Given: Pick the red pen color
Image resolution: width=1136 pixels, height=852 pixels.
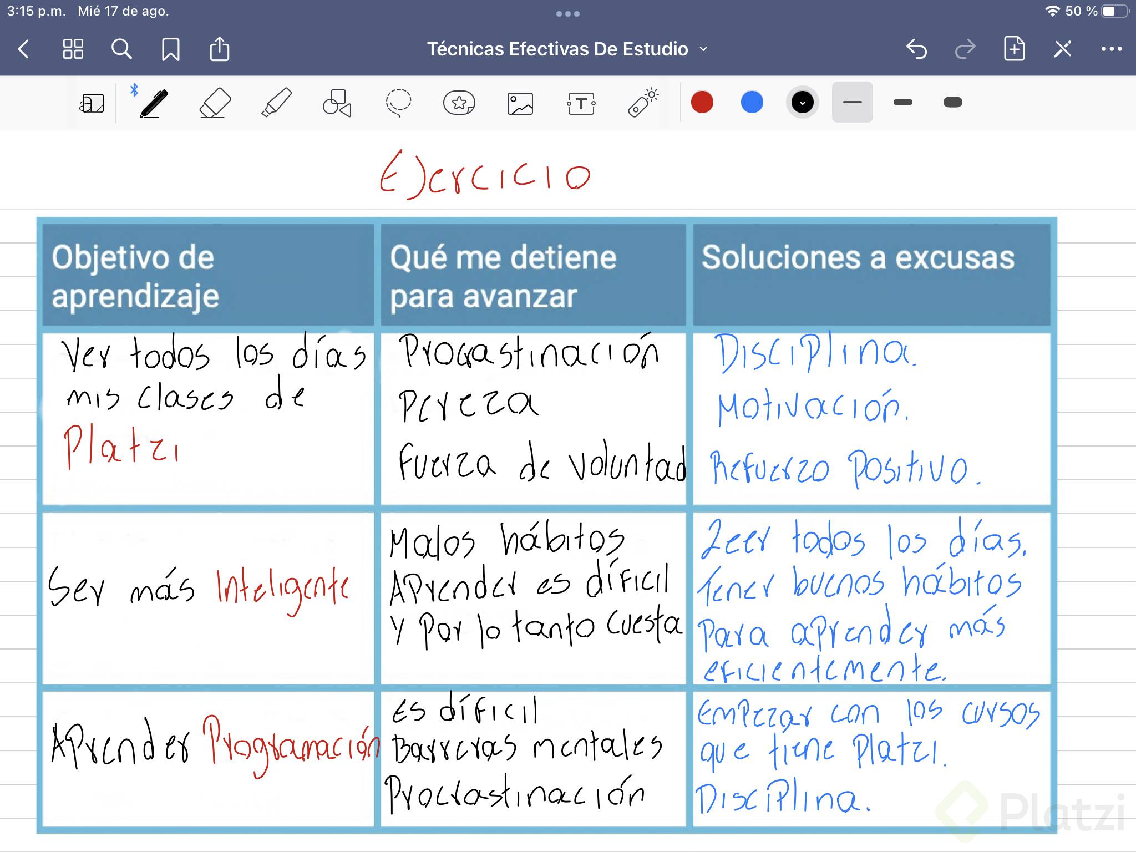Looking at the screenshot, I should click(x=702, y=103).
